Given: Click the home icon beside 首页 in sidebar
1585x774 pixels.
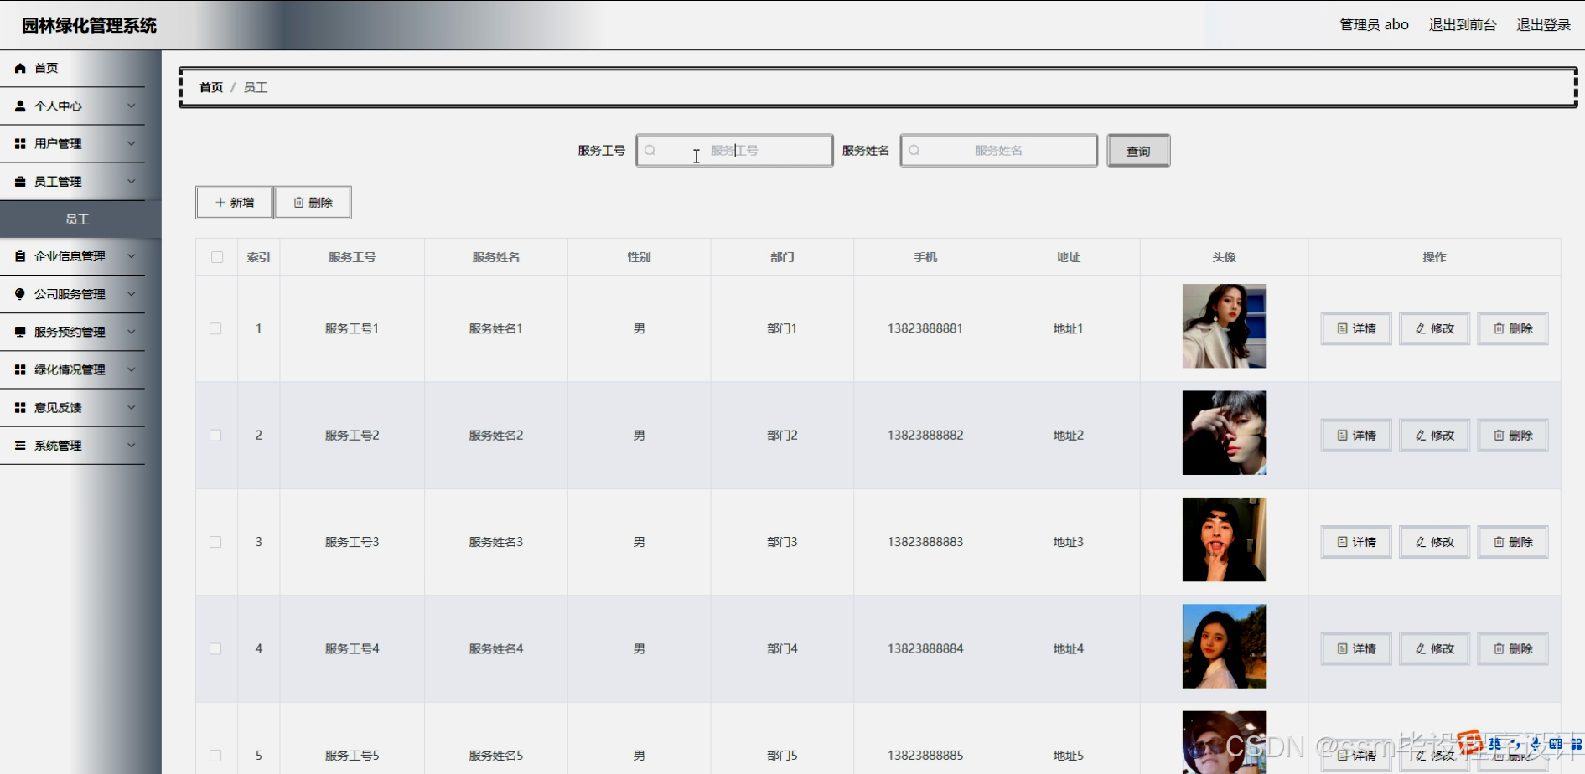Looking at the screenshot, I should pos(20,69).
